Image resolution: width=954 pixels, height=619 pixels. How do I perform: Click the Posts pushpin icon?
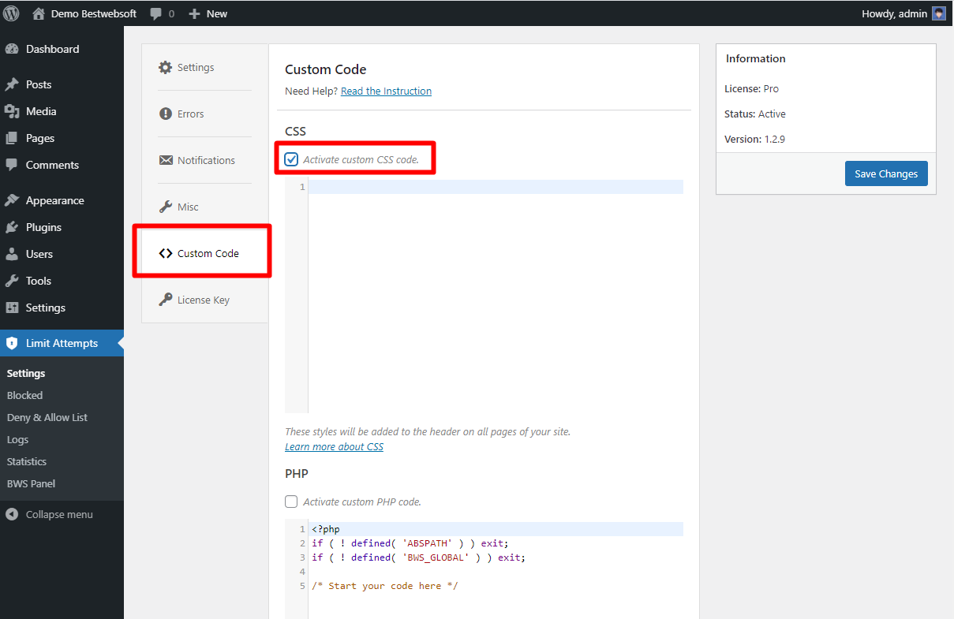tap(12, 84)
